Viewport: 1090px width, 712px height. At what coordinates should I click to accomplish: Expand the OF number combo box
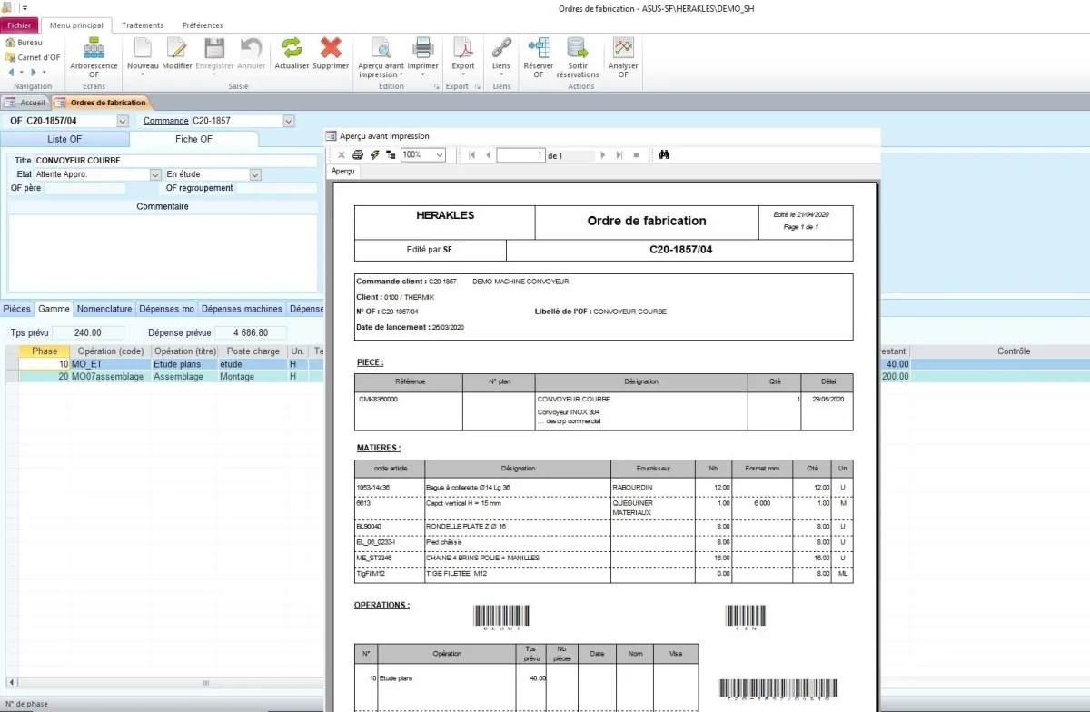(123, 121)
